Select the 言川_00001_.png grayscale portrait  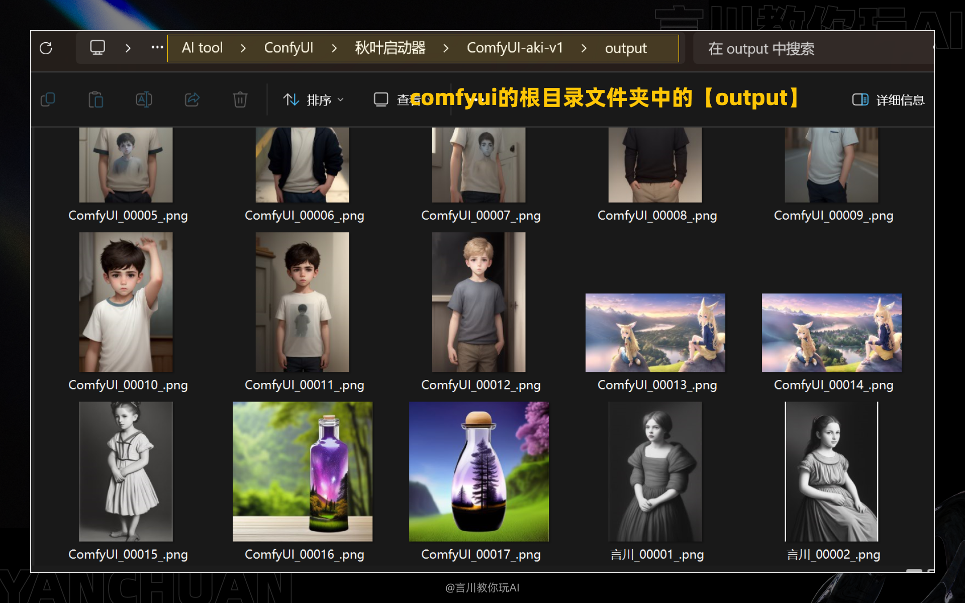coord(655,471)
